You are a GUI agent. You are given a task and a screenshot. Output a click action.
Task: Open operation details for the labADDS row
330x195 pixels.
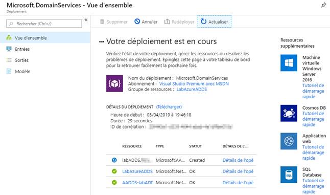238,160
